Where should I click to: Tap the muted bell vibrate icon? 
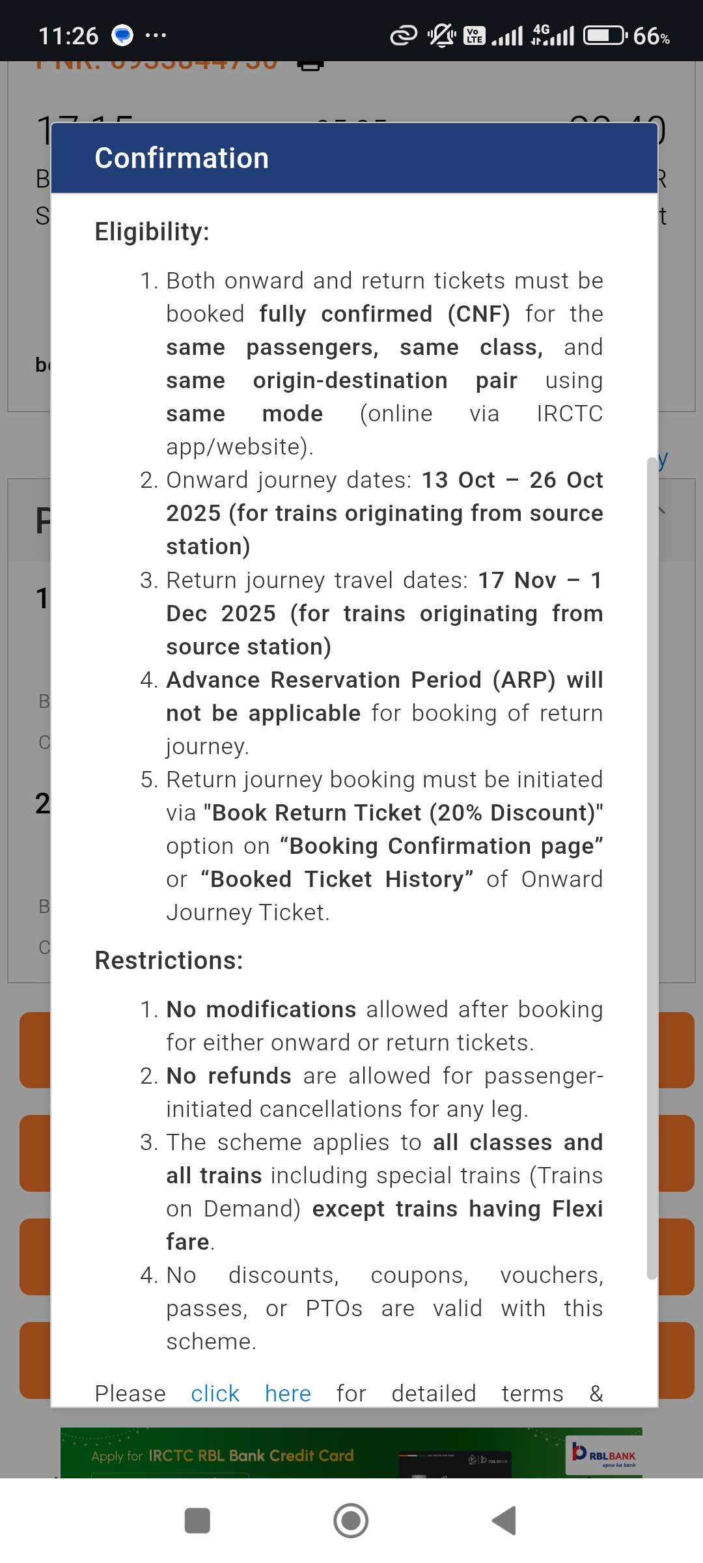tap(441, 35)
